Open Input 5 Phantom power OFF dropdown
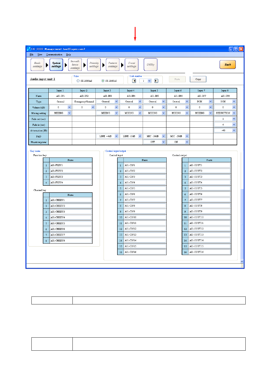This screenshot has width=270, height=383. 163,142
